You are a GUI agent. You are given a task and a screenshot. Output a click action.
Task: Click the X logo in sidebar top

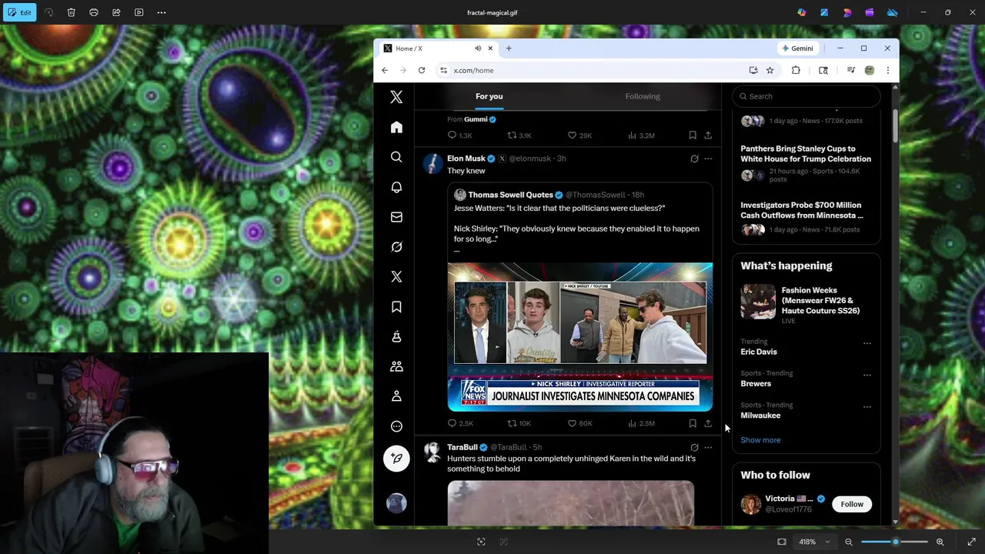point(396,97)
